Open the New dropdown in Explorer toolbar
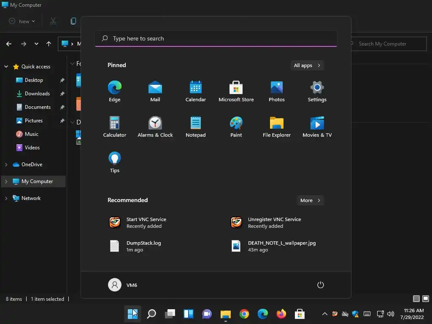This screenshot has width=432, height=324. 22,21
